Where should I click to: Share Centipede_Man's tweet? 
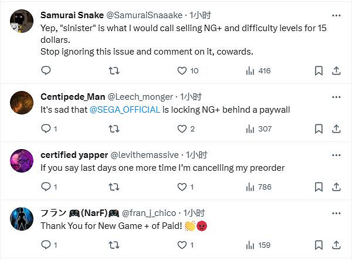tap(336, 129)
